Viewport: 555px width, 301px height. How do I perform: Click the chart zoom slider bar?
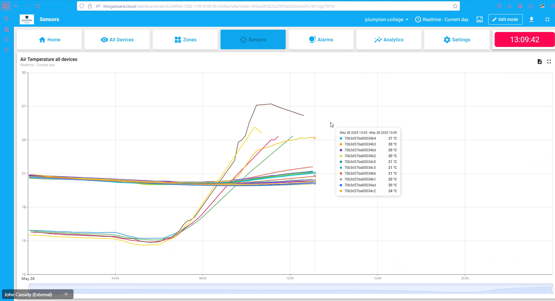pos(291,290)
